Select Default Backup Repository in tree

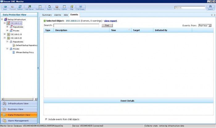27,45
